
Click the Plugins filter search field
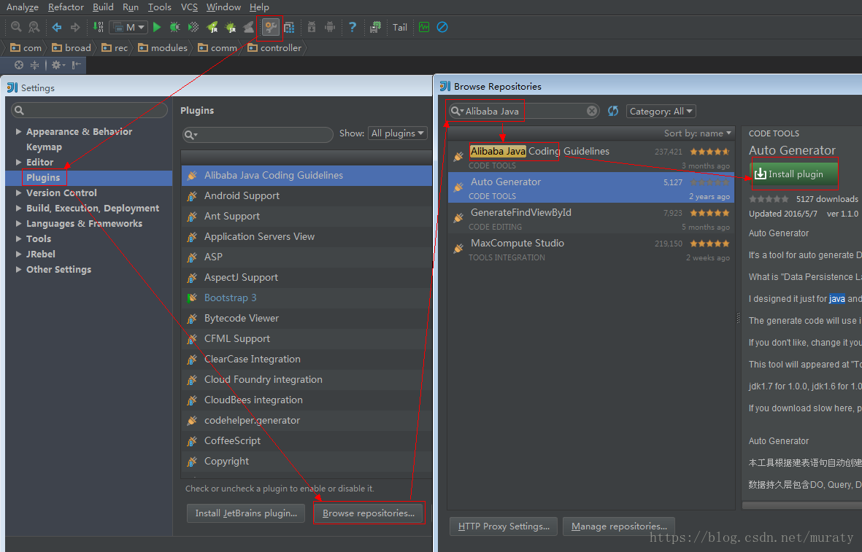[257, 135]
